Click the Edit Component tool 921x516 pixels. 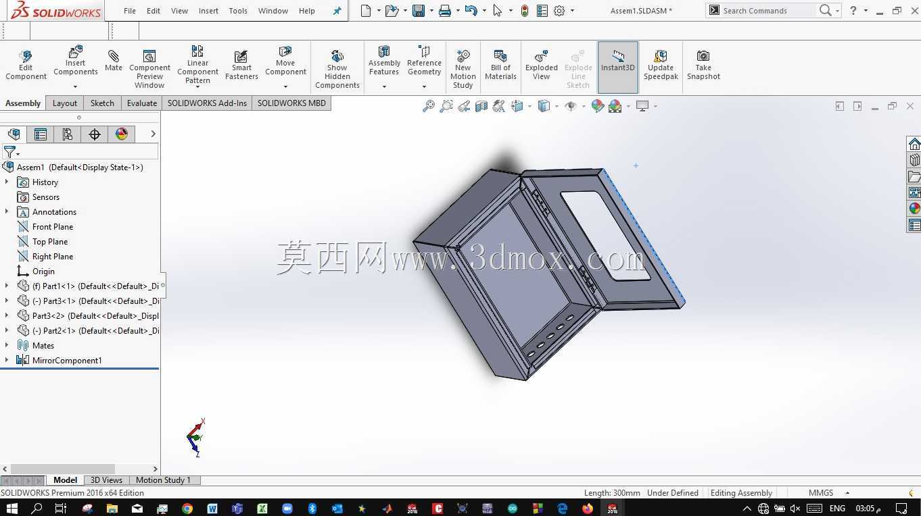26,66
